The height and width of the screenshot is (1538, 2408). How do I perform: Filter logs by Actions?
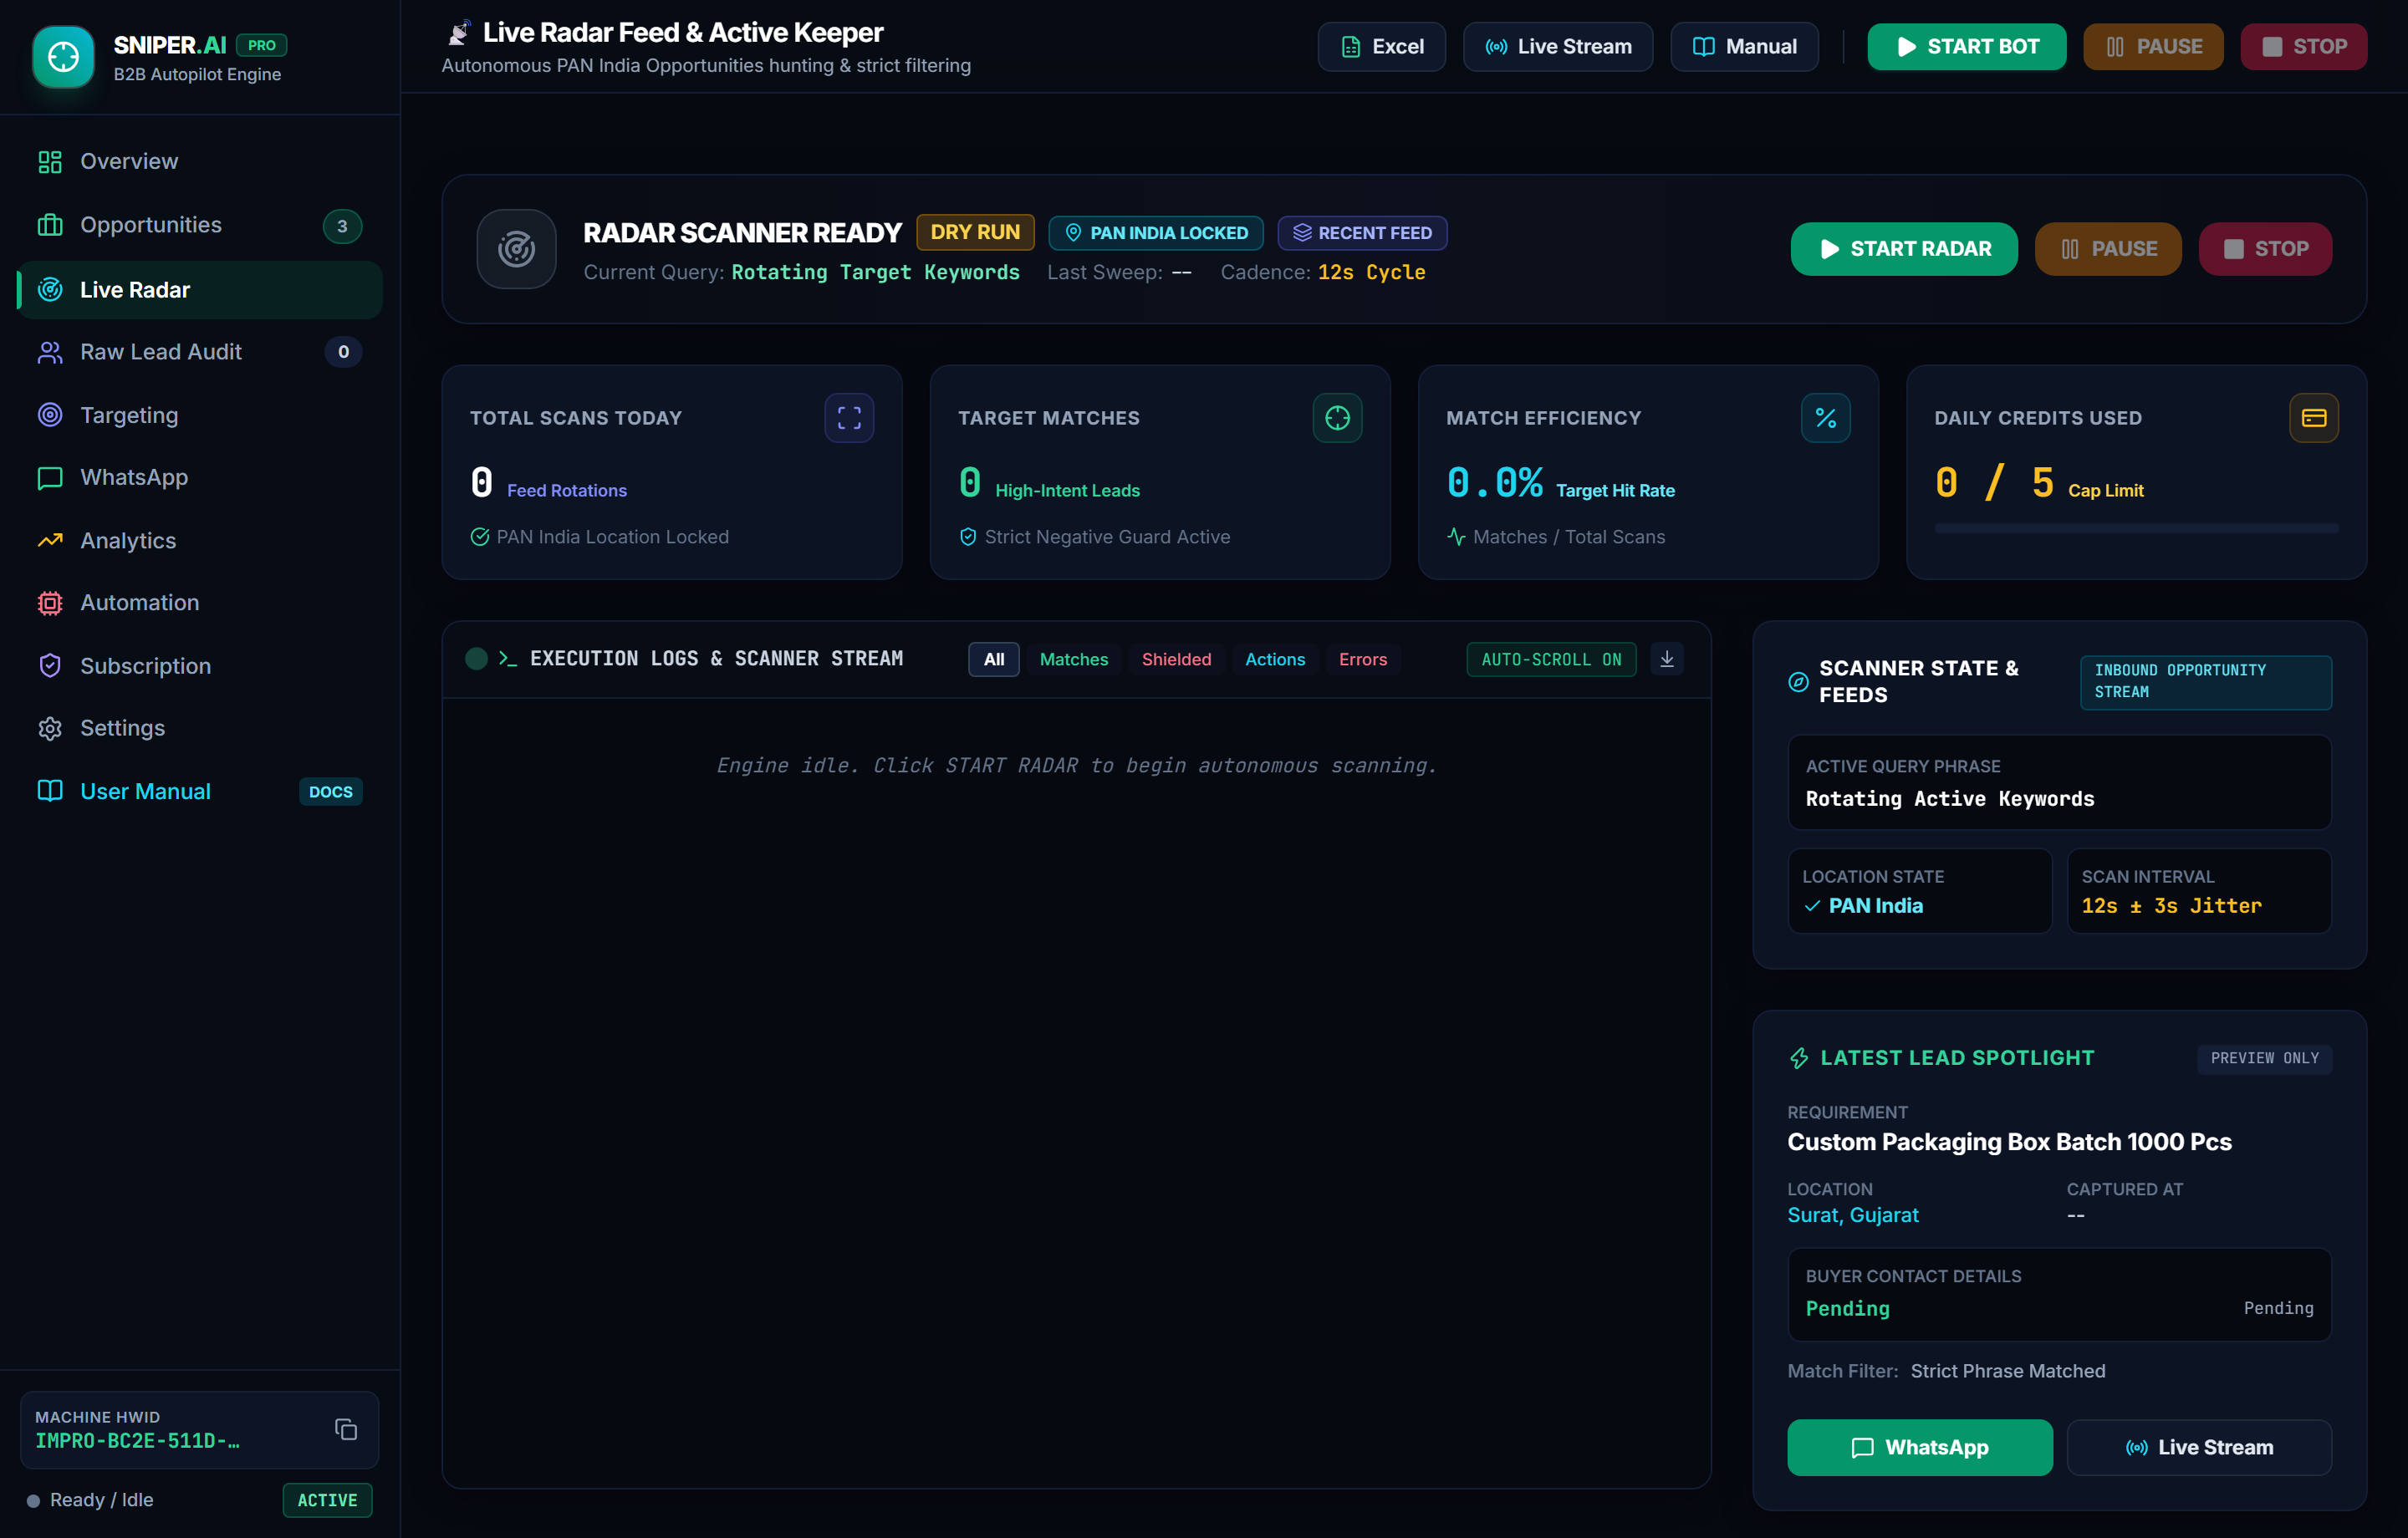(1274, 659)
